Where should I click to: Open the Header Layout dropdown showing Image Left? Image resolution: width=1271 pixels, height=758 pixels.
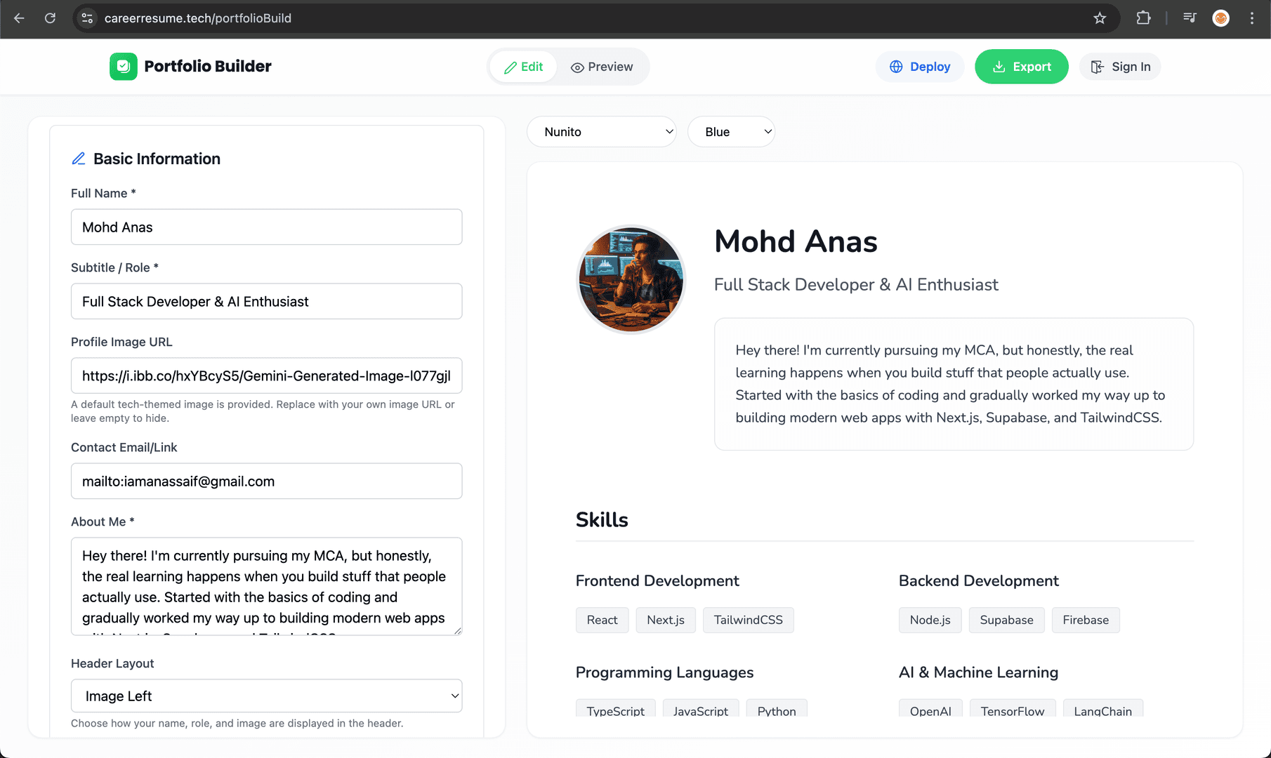pos(266,696)
